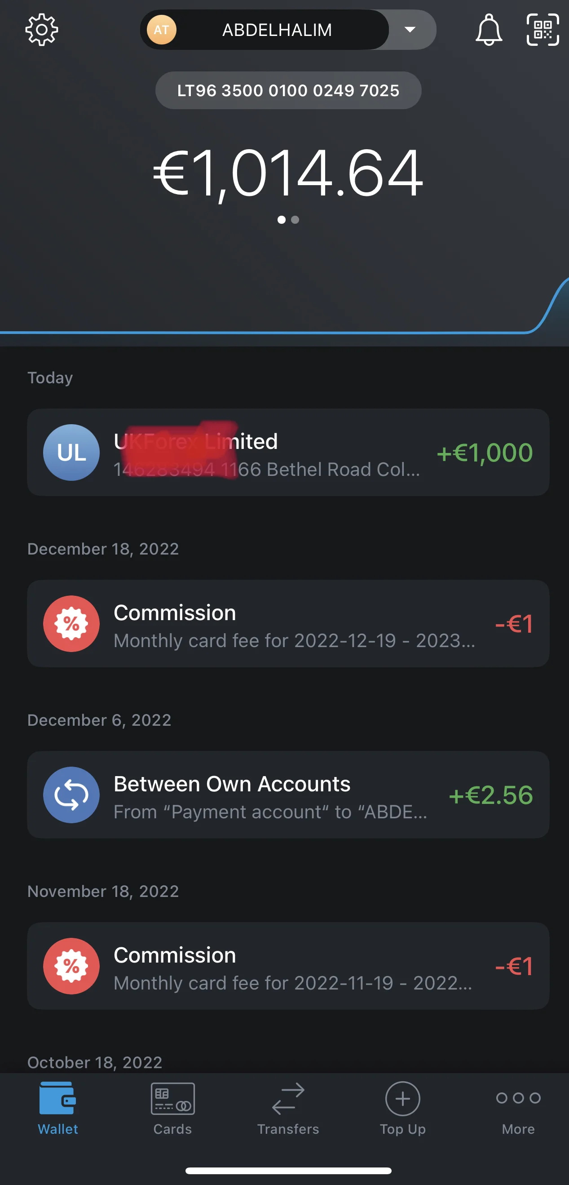Tap December commission percent icon

(71, 623)
